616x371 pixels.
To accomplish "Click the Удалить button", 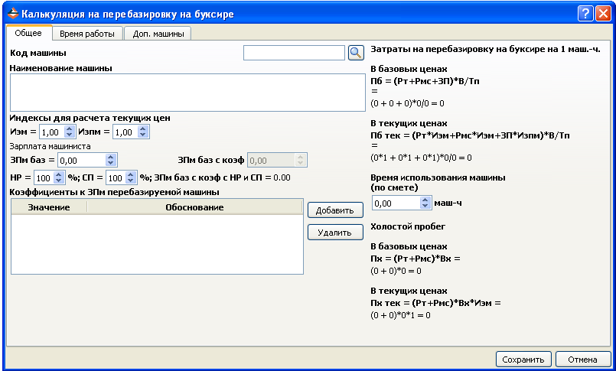I will tap(335, 233).
